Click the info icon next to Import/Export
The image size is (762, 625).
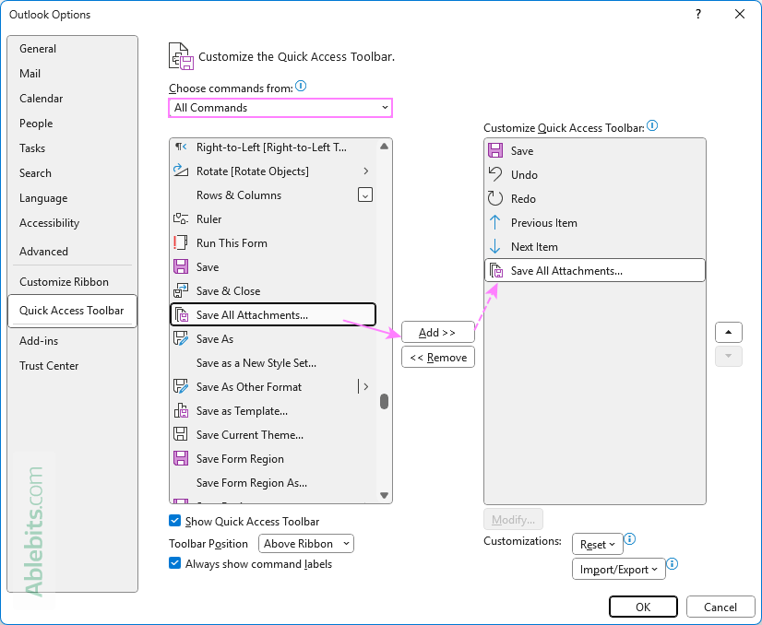[673, 563]
